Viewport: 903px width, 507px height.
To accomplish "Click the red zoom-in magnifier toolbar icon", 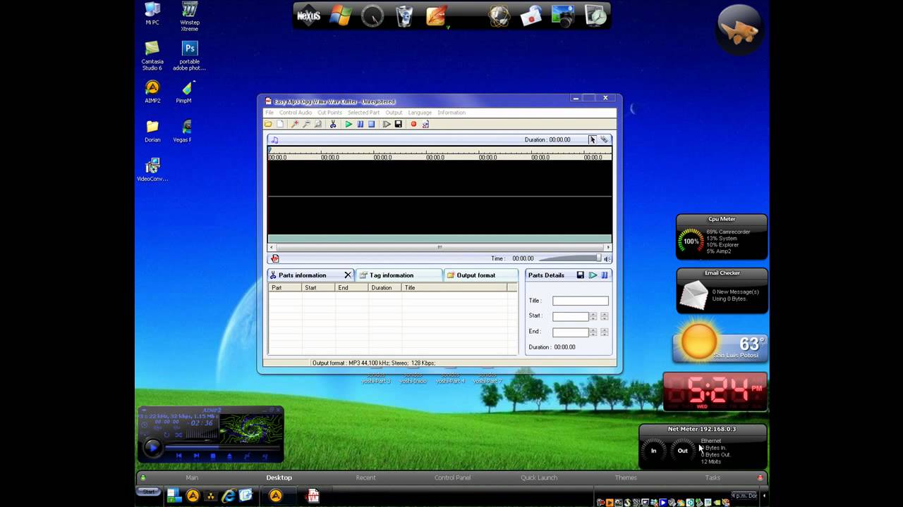I will point(295,124).
